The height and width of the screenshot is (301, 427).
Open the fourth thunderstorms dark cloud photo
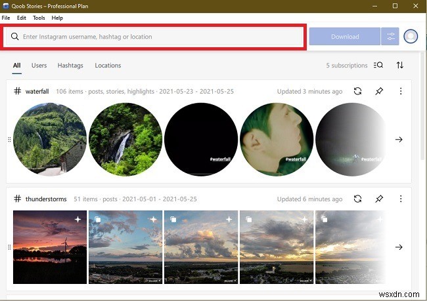277,247
